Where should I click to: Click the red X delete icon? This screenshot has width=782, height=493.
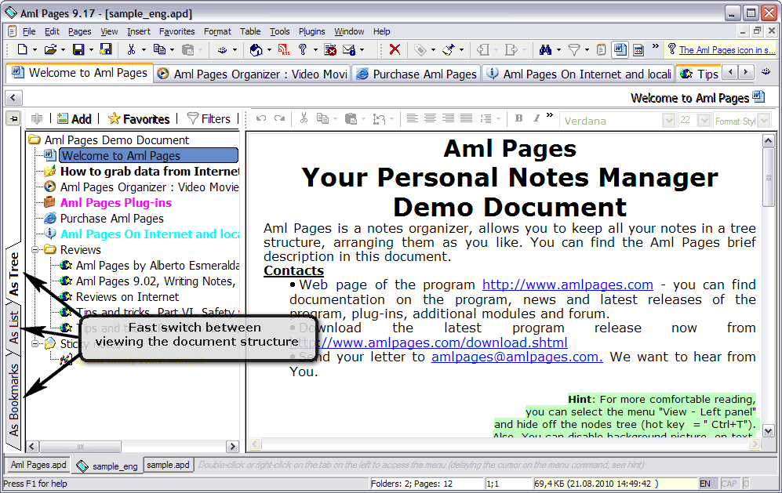point(395,49)
